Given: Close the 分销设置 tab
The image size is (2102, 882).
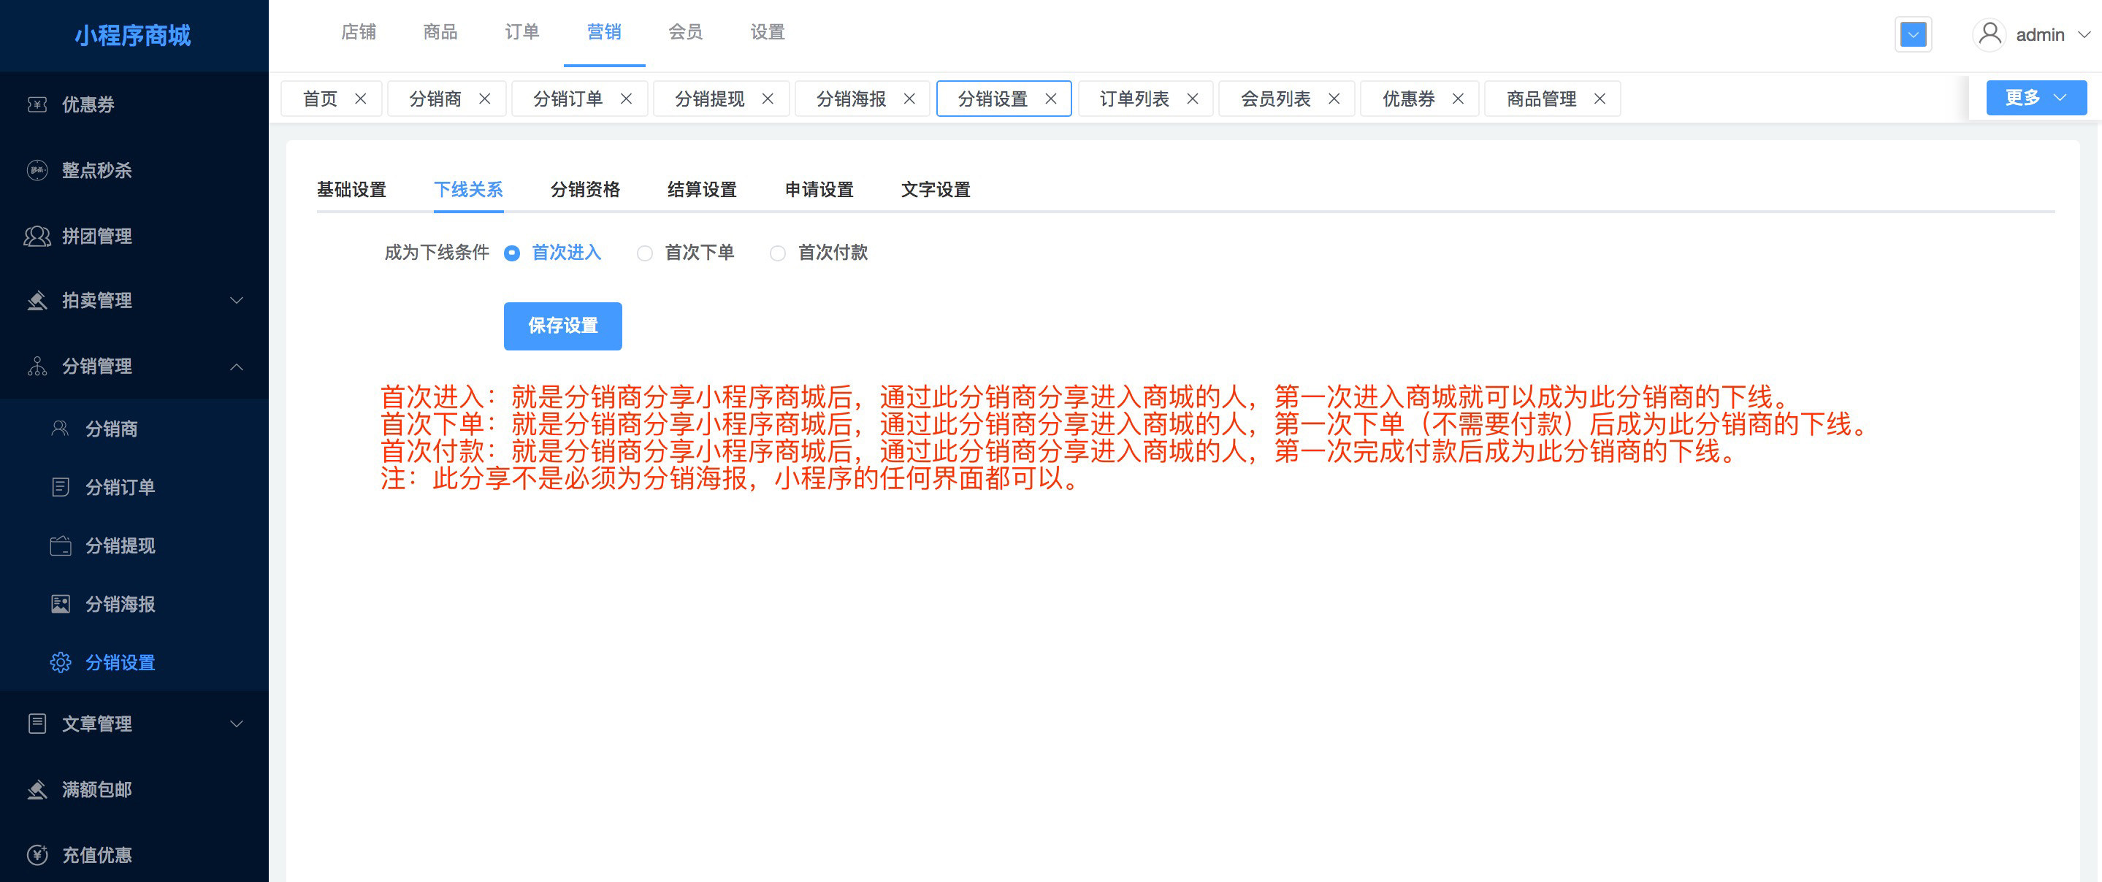Looking at the screenshot, I should (x=1051, y=99).
